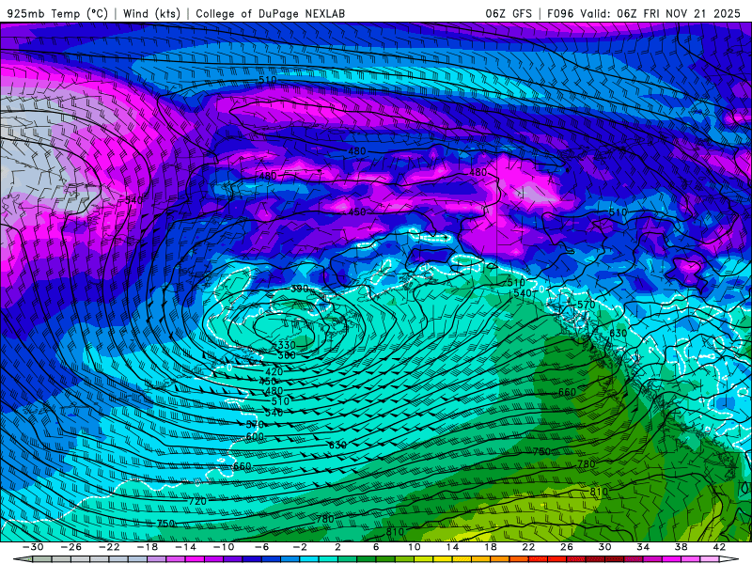
Task: Click the 18 value on the color legend
Action: point(490,547)
